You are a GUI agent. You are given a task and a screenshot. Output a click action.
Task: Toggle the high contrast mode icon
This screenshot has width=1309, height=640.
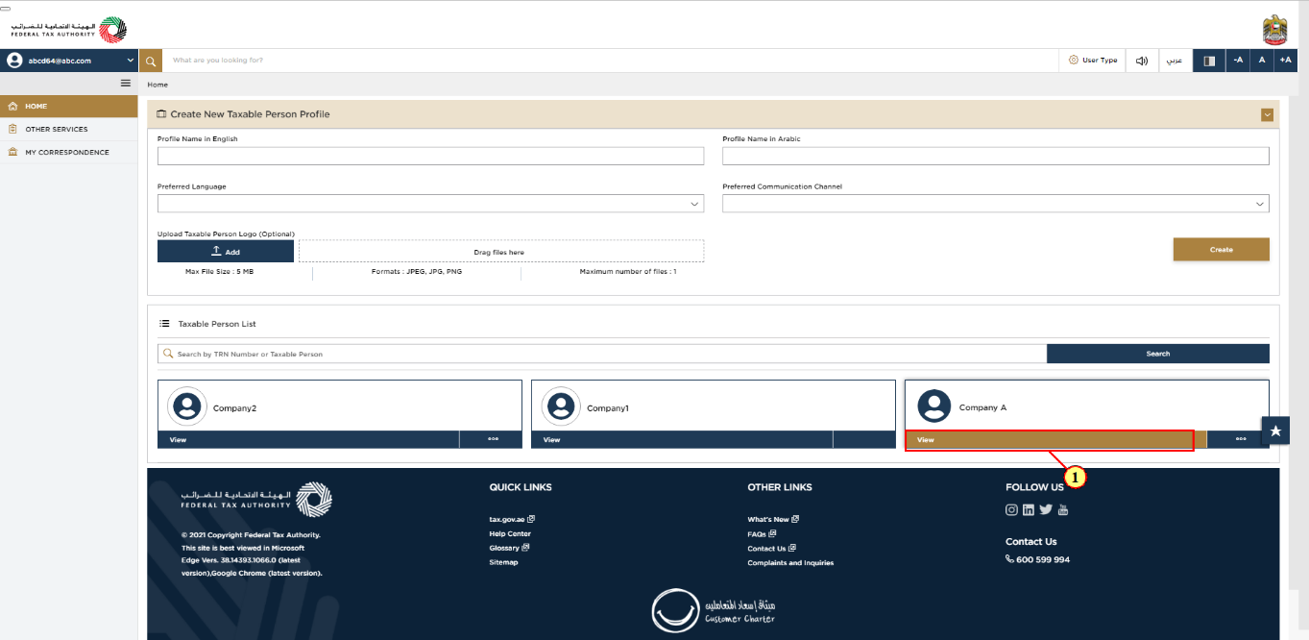(1209, 61)
